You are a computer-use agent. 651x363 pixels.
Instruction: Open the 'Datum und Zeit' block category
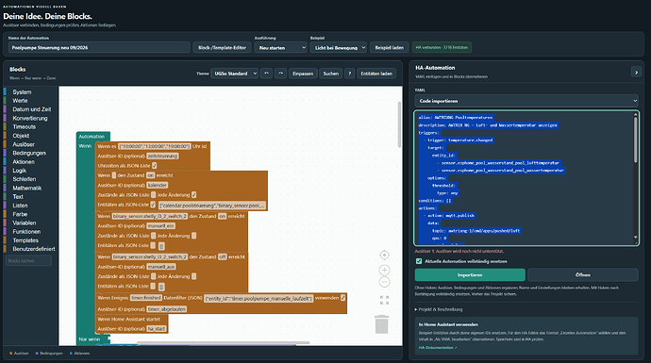point(31,109)
